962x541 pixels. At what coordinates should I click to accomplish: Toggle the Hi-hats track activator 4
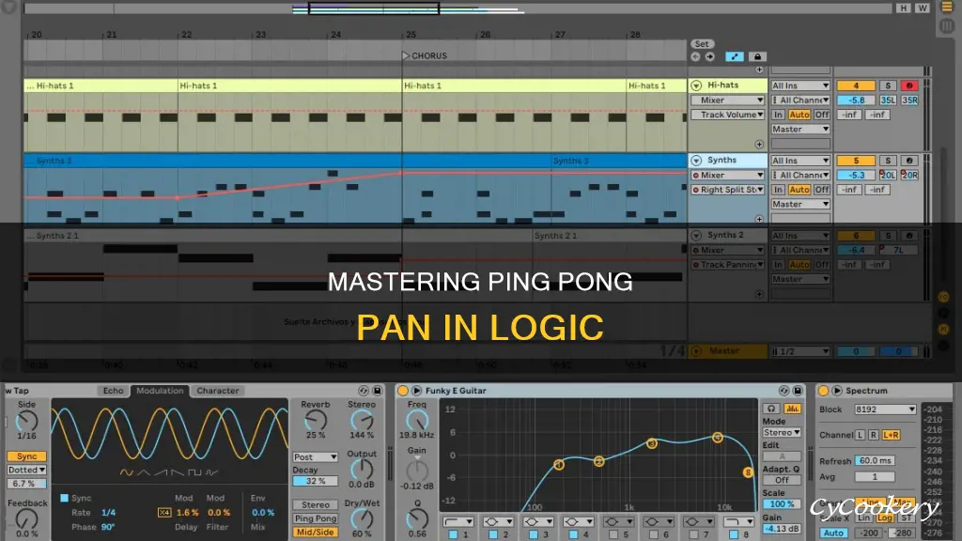(856, 85)
